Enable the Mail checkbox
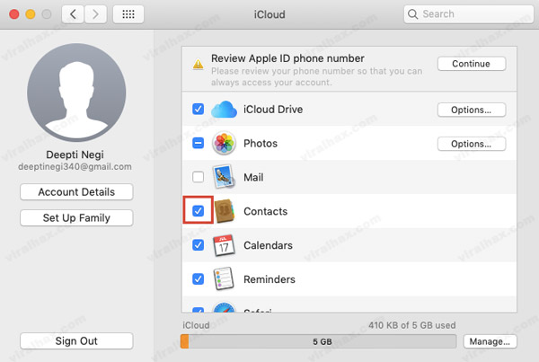The height and width of the screenshot is (362, 539). coord(198,177)
